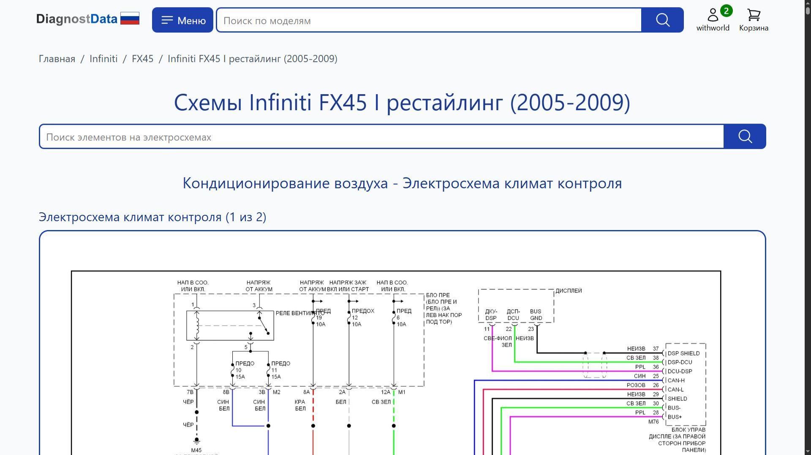
Task: Click the 'BUS GND' display pin label
Action: pyautogui.click(x=536, y=315)
